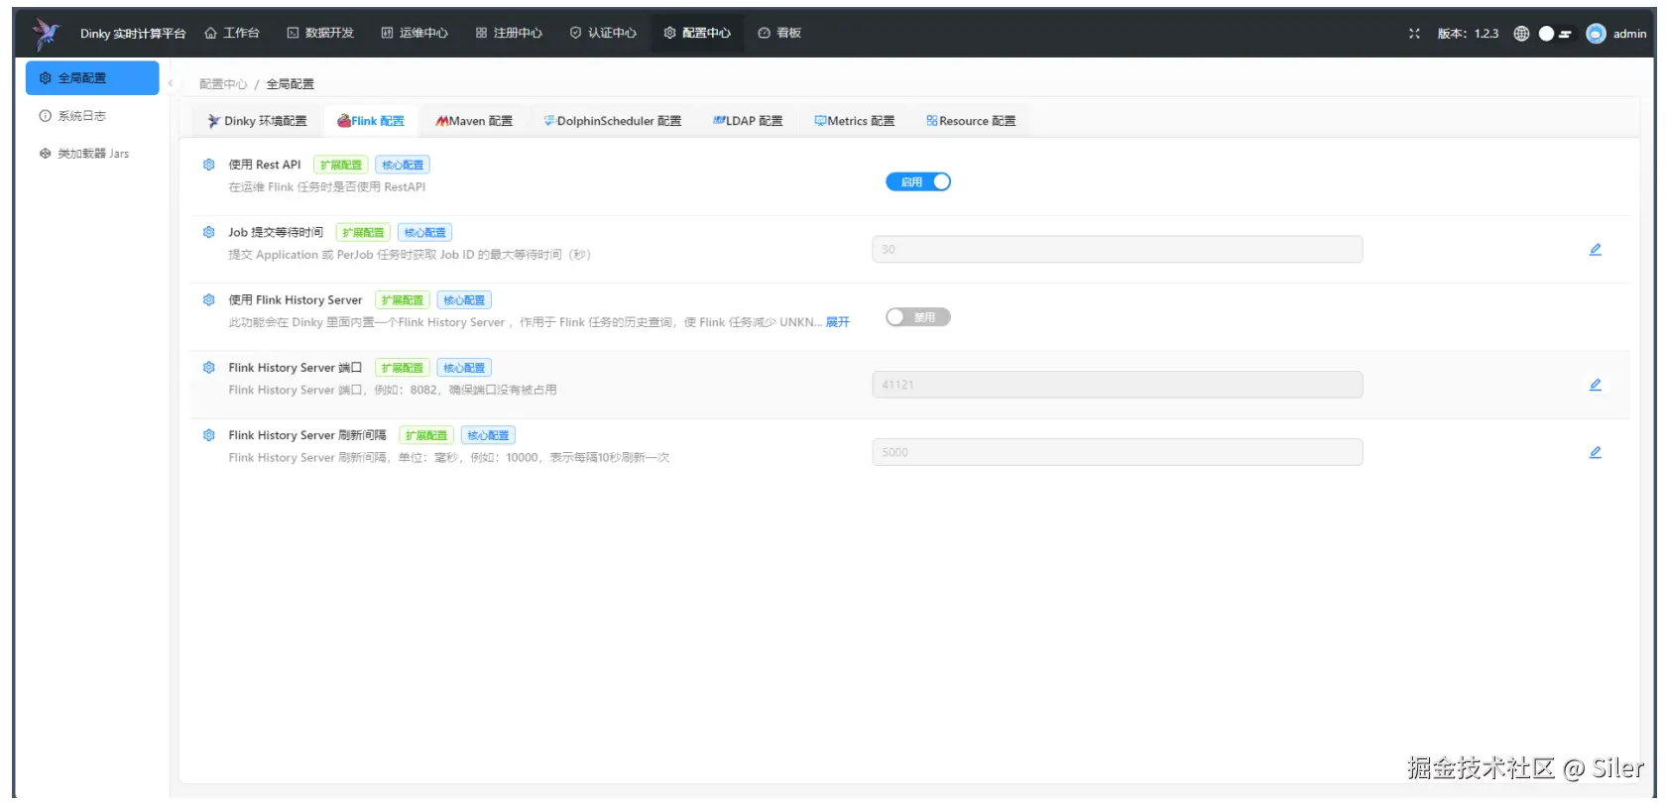This screenshot has height=804, width=1666.
Task: Click the Job 提交等待时间 input showing 30
Action: (x=1118, y=250)
